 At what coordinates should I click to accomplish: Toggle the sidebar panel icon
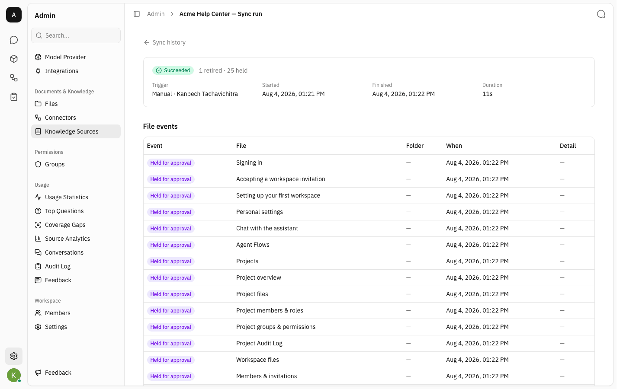click(x=137, y=14)
